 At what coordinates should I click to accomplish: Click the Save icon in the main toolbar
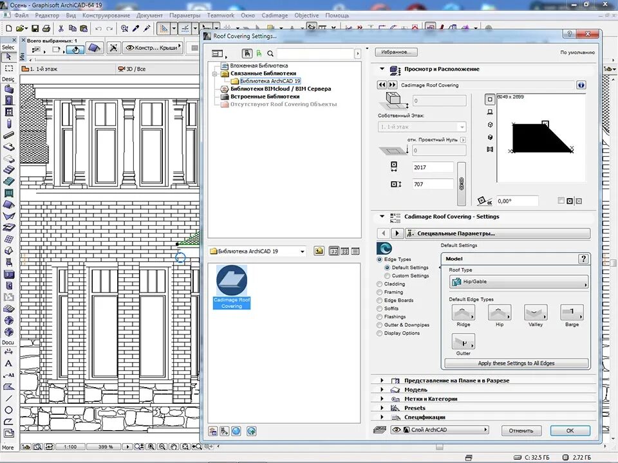pyautogui.click(x=35, y=28)
